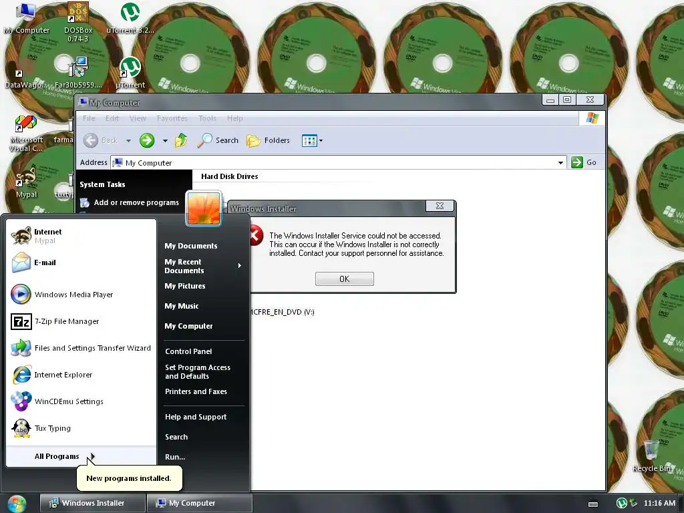Open the Favorites menu
684x513 pixels.
(x=172, y=118)
